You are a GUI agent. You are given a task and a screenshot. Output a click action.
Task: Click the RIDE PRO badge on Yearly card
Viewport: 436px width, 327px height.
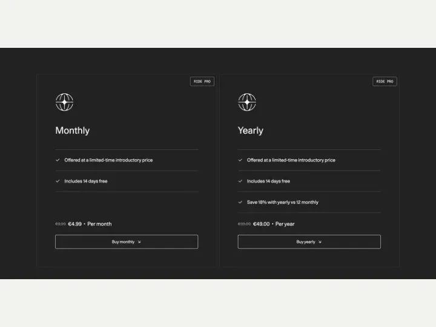(385, 82)
